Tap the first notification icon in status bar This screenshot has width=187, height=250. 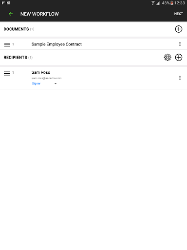click(3, 3)
